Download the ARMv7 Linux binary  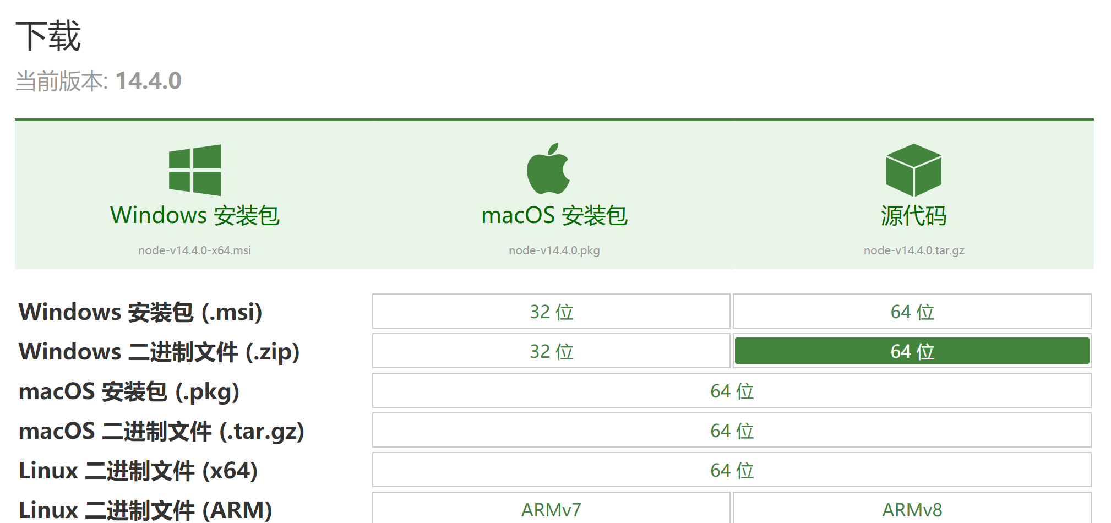(x=551, y=510)
